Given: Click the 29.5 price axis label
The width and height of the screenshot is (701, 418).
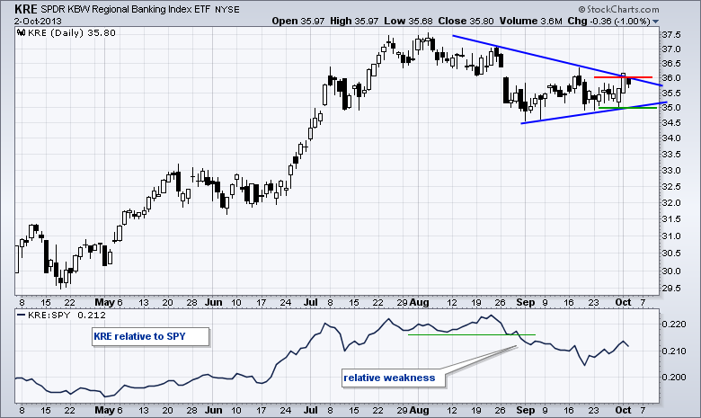Looking at the screenshot, I should pos(671,289).
